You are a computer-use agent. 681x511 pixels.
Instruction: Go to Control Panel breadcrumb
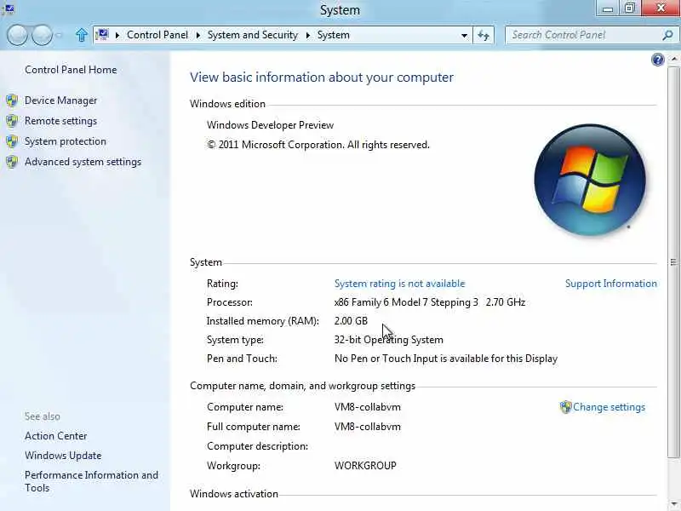pyautogui.click(x=157, y=35)
